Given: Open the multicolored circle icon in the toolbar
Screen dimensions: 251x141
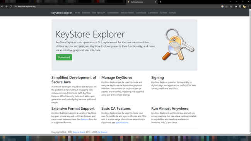Looking at the screenshot, I should [x=222, y=7].
